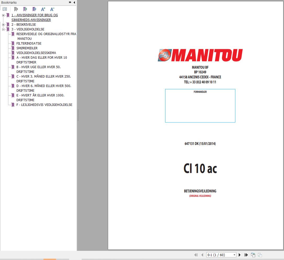Click the VEDLIGEHOLDELSESSKEMA bookmark ribbon icon
Image resolution: width=284 pixels, height=260 pixels.
pos(13,53)
